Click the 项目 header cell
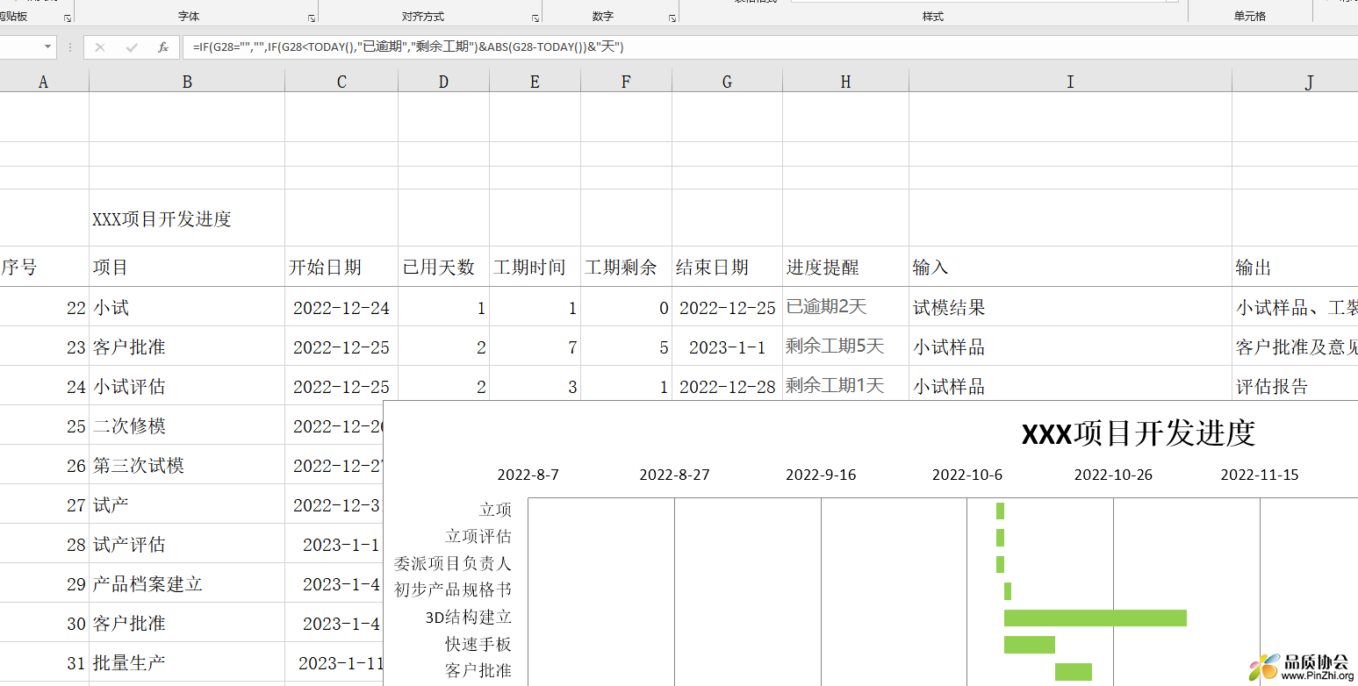Image resolution: width=1358 pixels, height=686 pixels. click(187, 267)
